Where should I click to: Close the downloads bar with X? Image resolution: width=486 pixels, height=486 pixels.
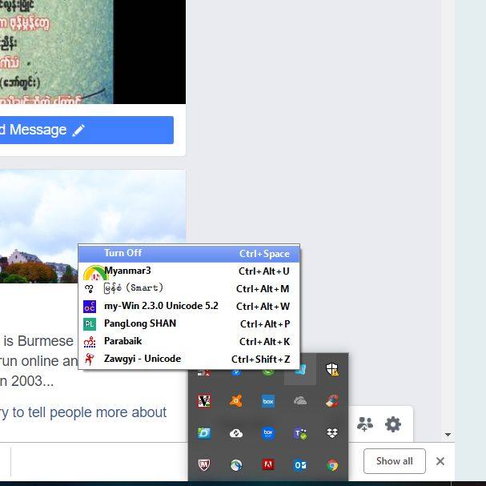[440, 461]
